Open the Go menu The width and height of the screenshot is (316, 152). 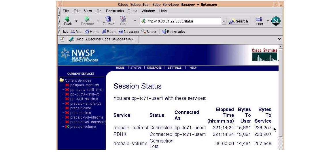99,11
